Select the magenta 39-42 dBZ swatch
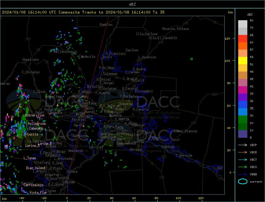This screenshot has height=202, width=265. click(243, 90)
